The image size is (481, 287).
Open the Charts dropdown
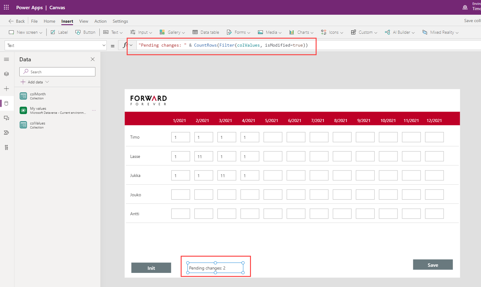pyautogui.click(x=301, y=32)
